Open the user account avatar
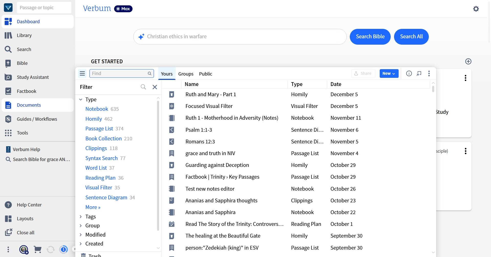This screenshot has height=257, width=491. tap(24, 249)
